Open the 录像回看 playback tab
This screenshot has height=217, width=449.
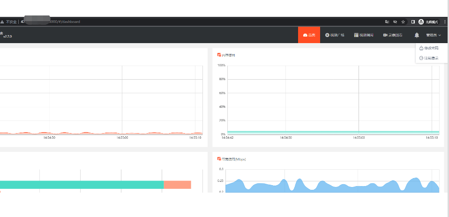pyautogui.click(x=393, y=35)
